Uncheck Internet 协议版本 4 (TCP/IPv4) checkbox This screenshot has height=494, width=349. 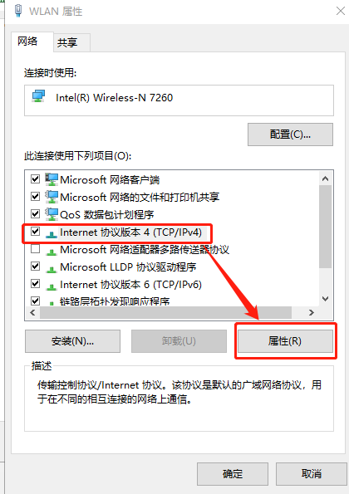click(35, 232)
